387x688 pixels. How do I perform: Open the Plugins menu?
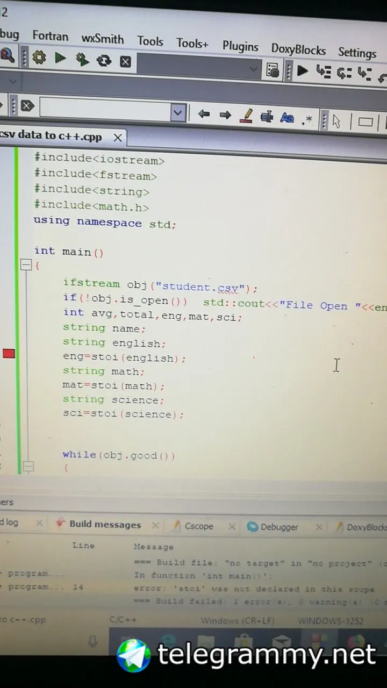240,46
